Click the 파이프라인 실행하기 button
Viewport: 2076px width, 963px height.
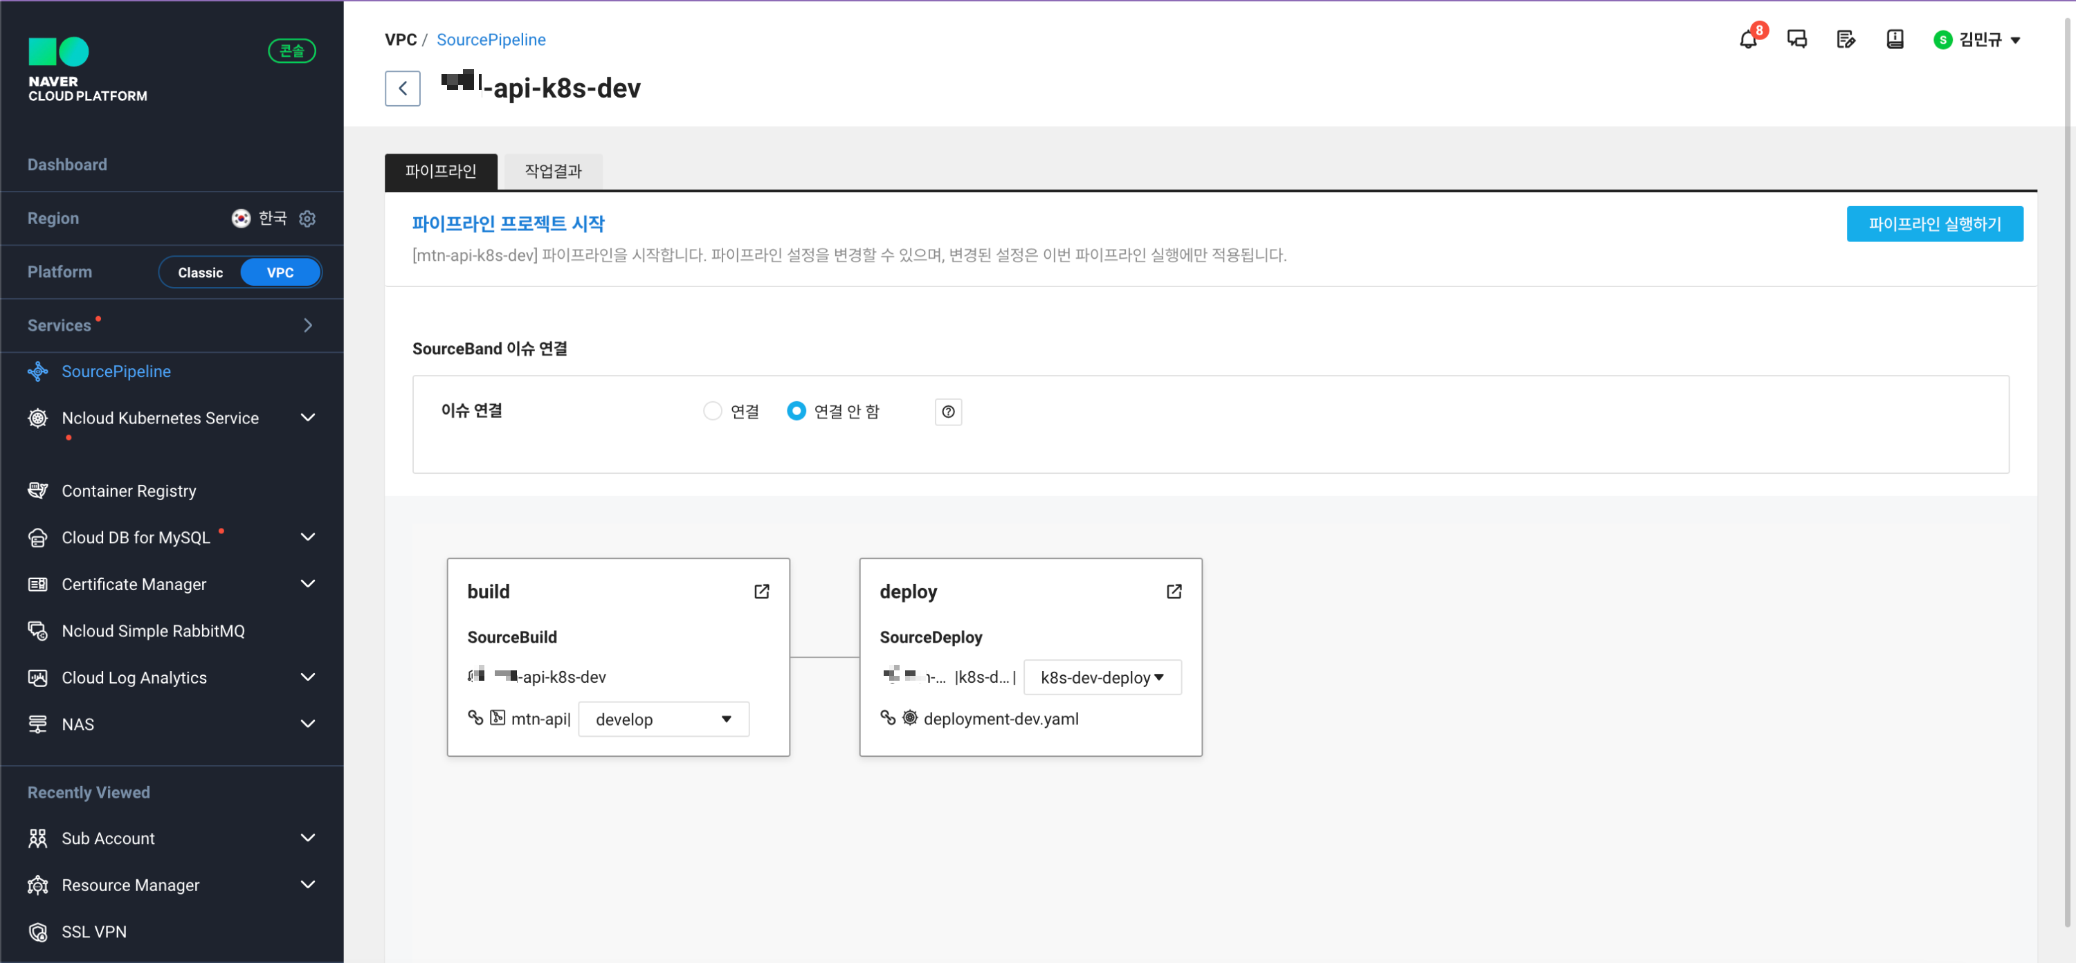[x=1933, y=224]
